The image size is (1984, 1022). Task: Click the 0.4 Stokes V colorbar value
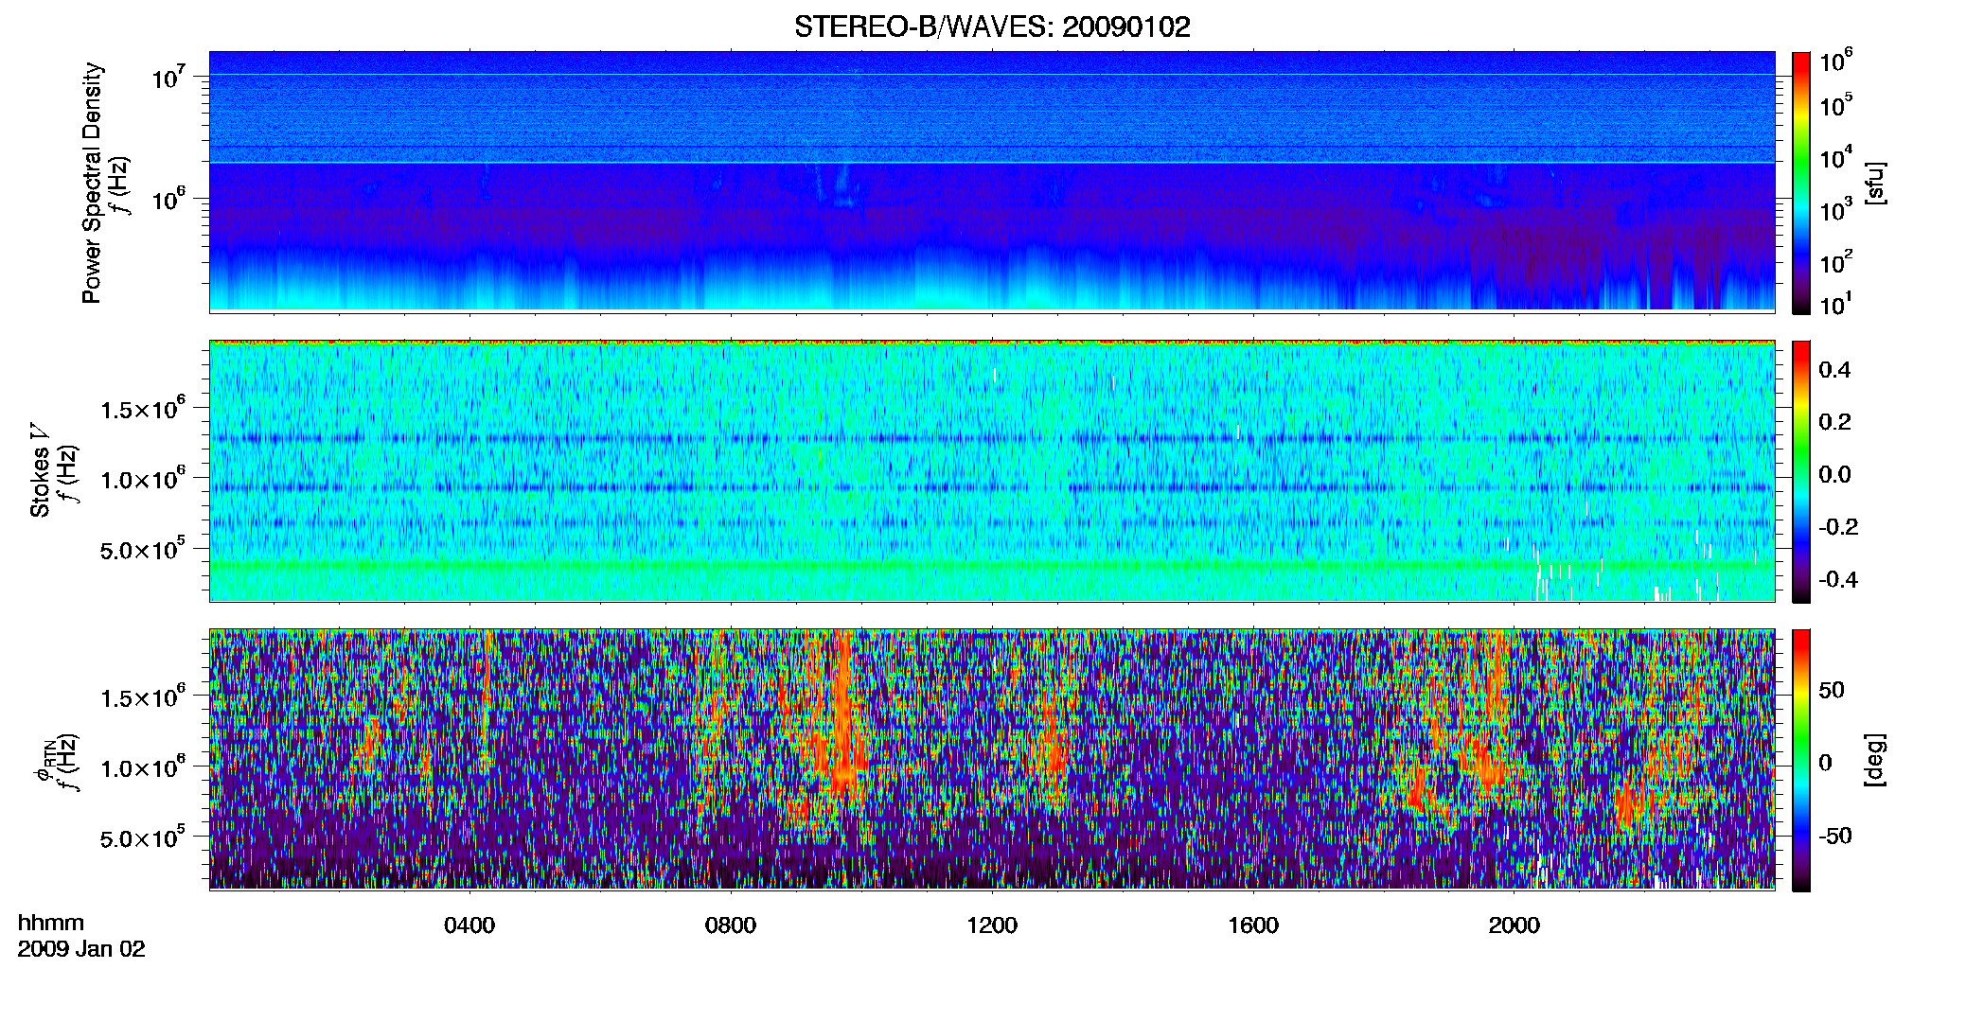1834,370
